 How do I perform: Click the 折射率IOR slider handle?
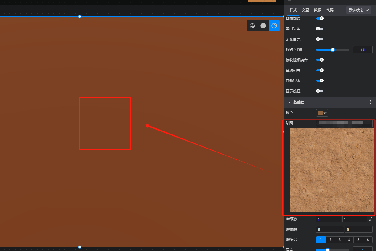pyautogui.click(x=333, y=50)
